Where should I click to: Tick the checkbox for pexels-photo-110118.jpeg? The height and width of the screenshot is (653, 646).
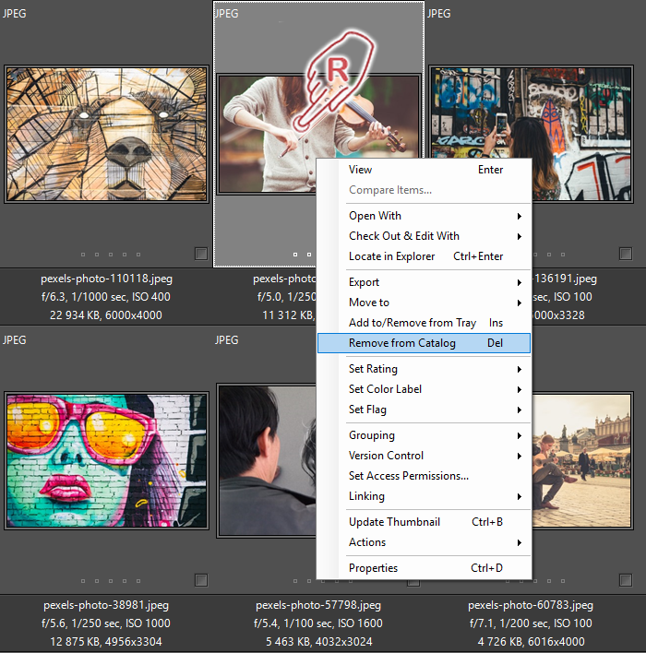point(201,254)
